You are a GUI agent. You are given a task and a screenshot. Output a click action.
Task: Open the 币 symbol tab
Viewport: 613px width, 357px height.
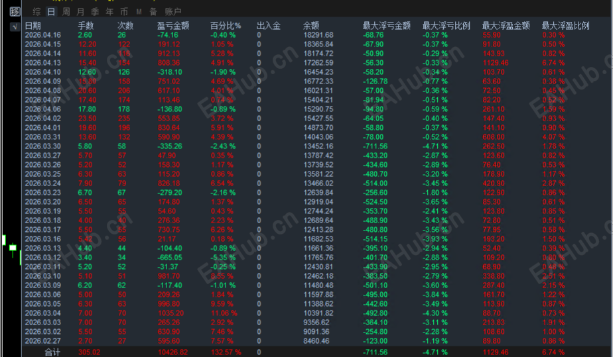(124, 12)
